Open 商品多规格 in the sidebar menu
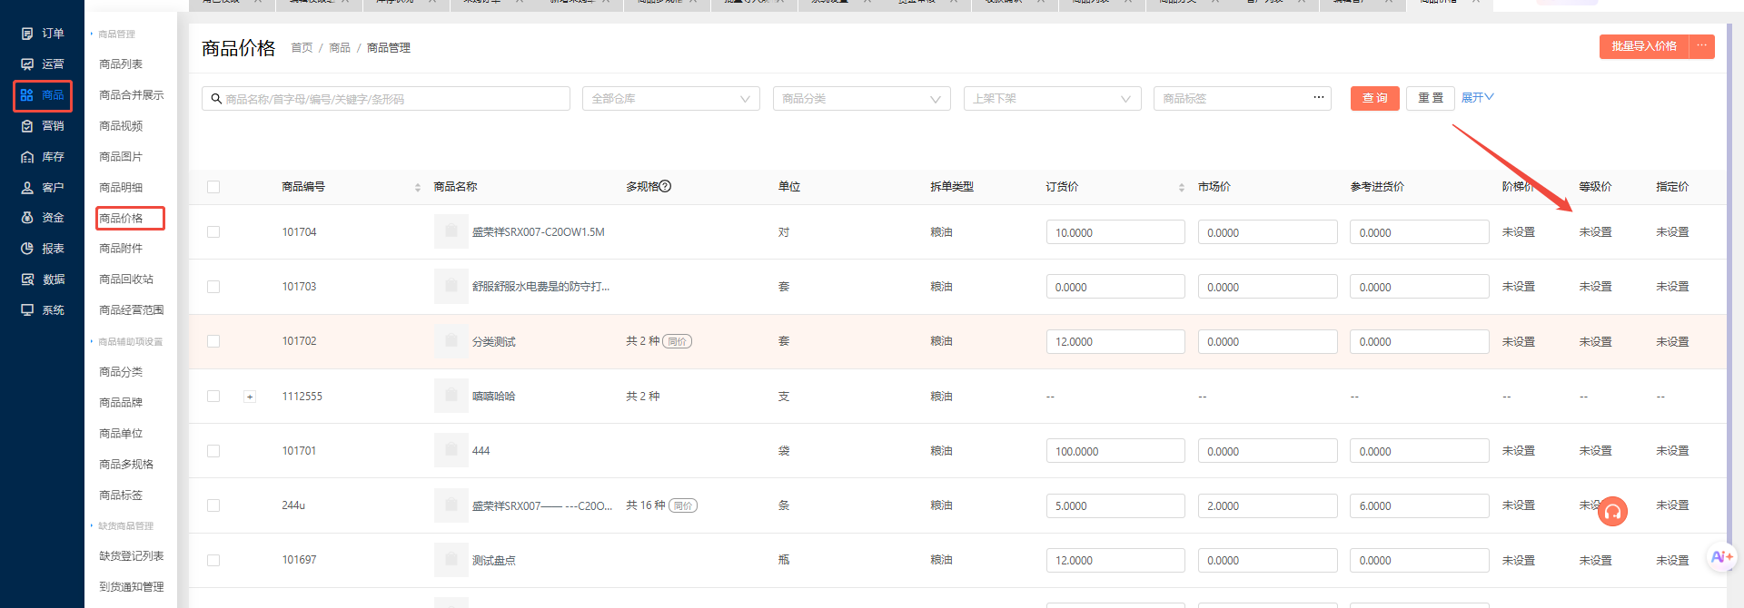Screen dimensions: 1744x608 (x=126, y=465)
